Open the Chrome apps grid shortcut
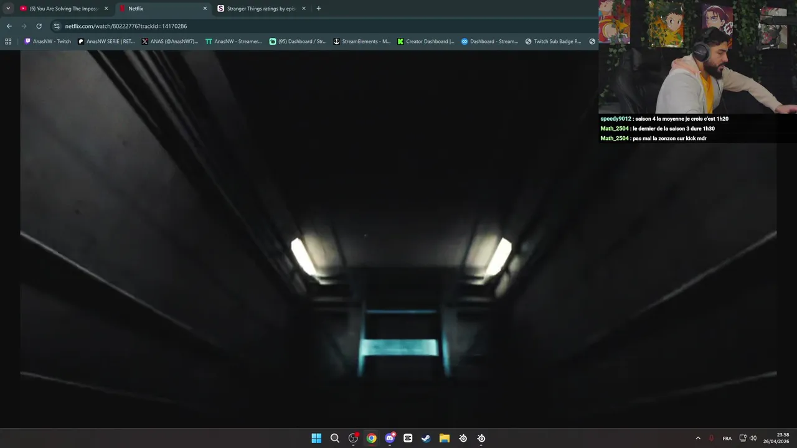The width and height of the screenshot is (797, 448). coord(8,42)
